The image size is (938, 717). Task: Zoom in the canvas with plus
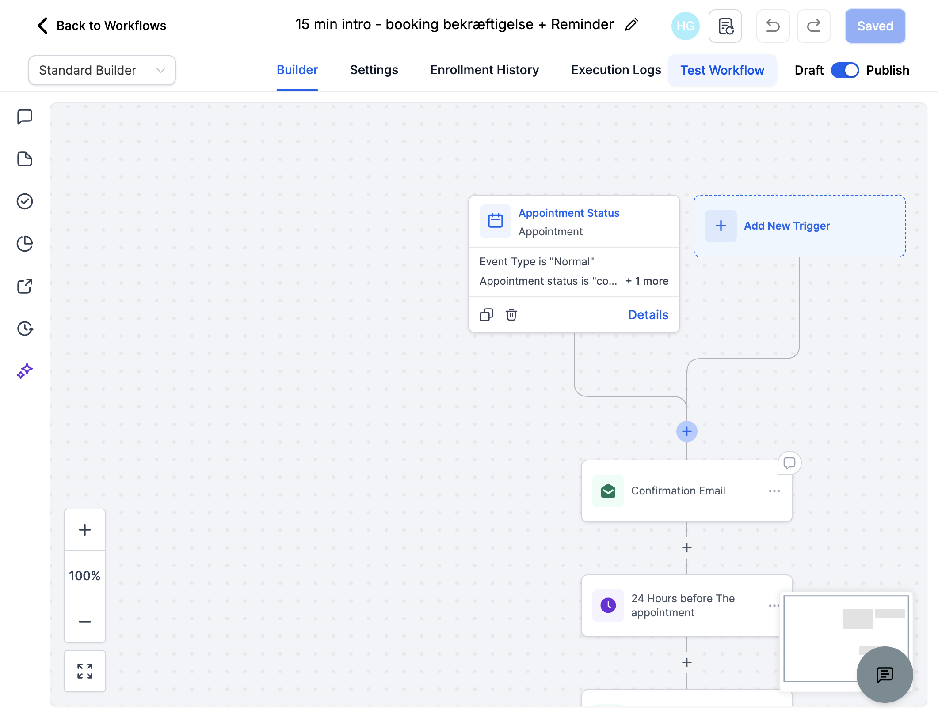point(85,530)
